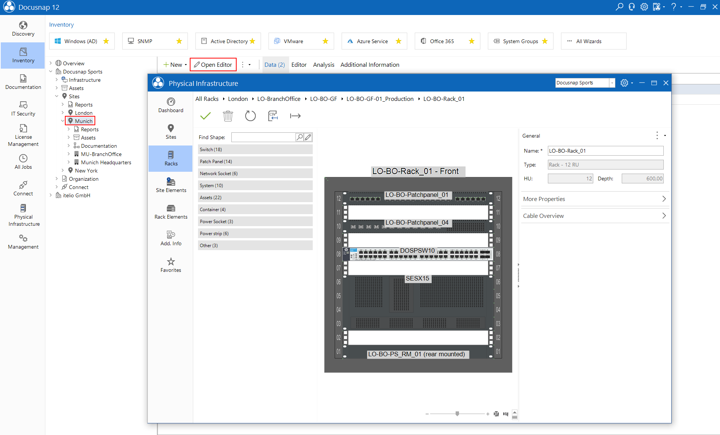Click the Open Editor button
The width and height of the screenshot is (720, 435).
[213, 64]
